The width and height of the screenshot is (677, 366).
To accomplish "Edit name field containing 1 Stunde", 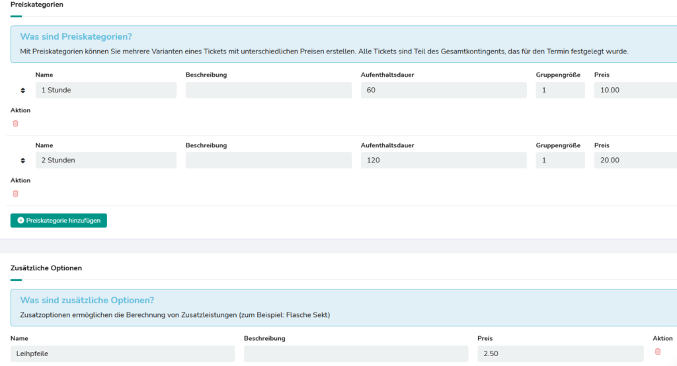I will 106,91.
